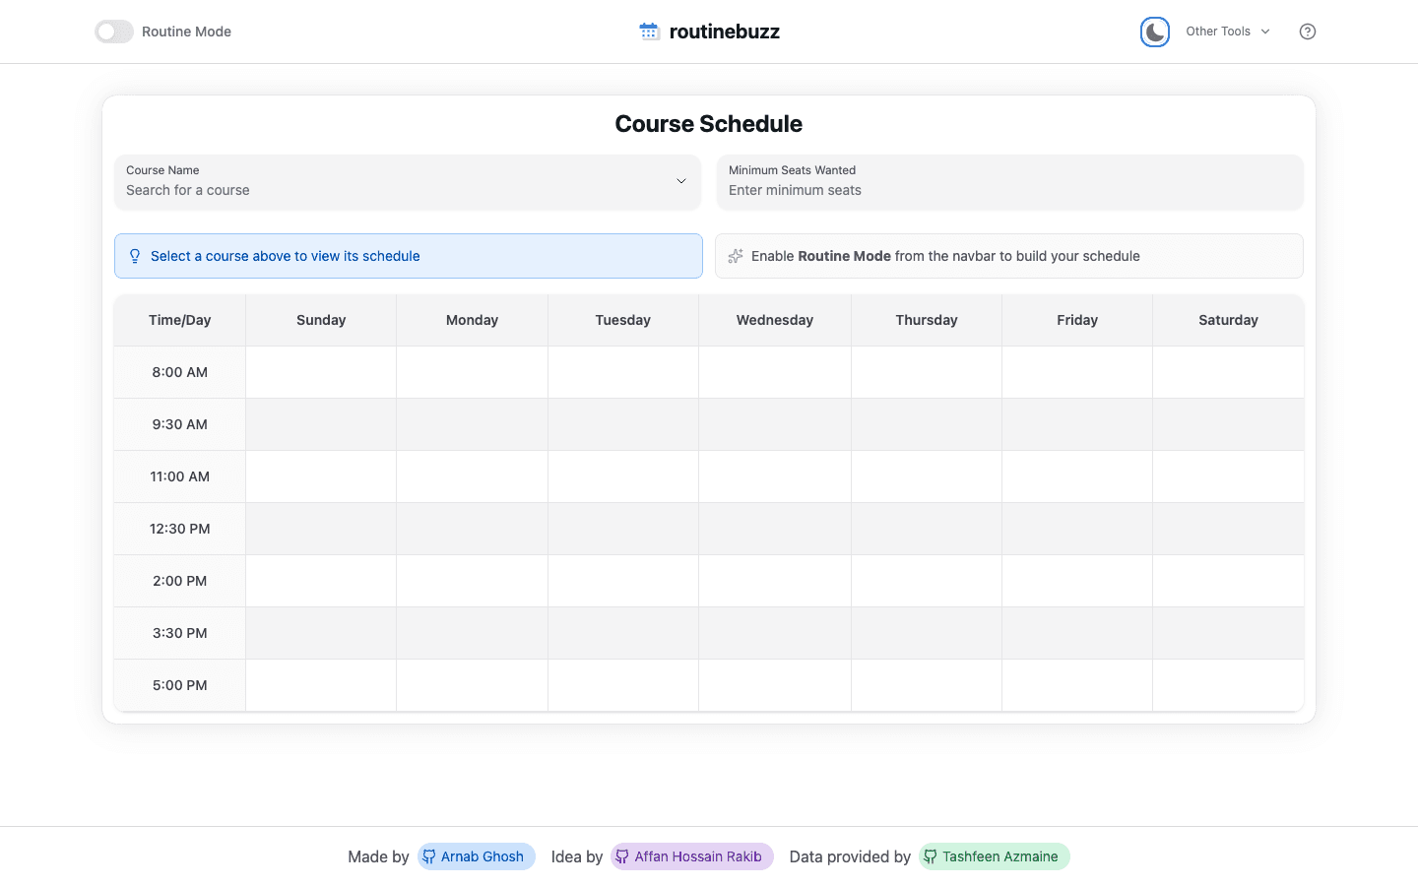
Task: Open the Other Tools dropdown menu
Action: pyautogui.click(x=1226, y=32)
